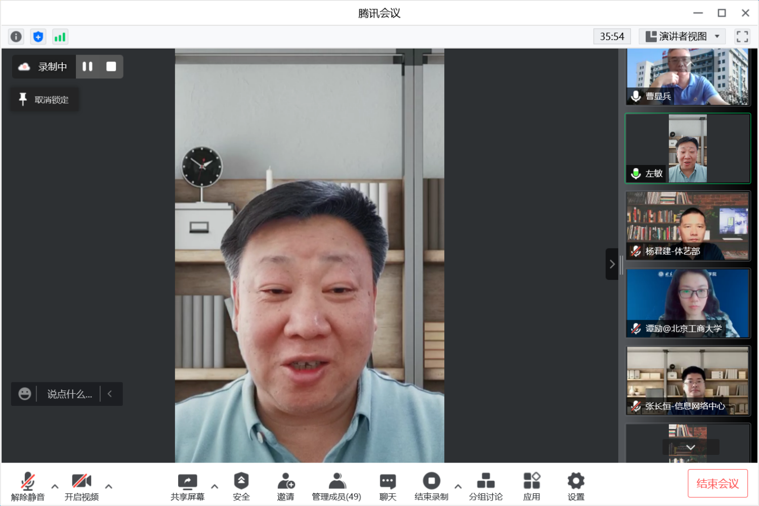
Task: Open the blue security shield icon
Action: tap(38, 37)
